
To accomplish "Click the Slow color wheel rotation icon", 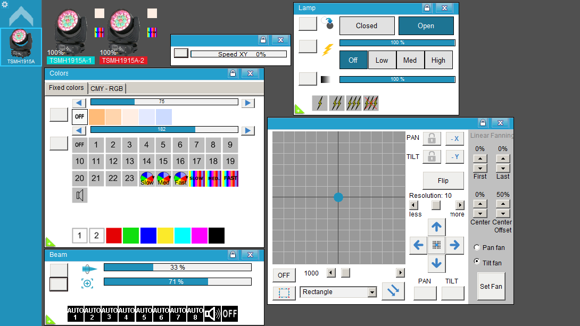I will (147, 179).
